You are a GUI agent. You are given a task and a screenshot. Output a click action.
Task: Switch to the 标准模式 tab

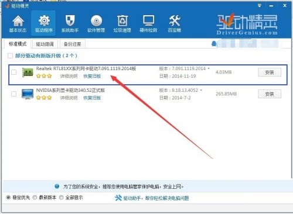(x=18, y=44)
